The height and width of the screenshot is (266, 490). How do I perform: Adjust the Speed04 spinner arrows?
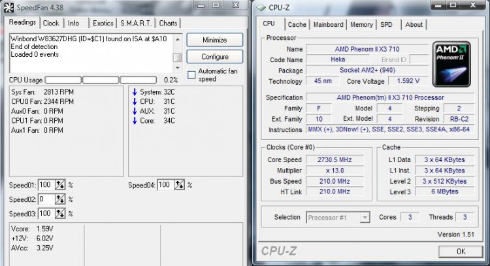(x=180, y=185)
